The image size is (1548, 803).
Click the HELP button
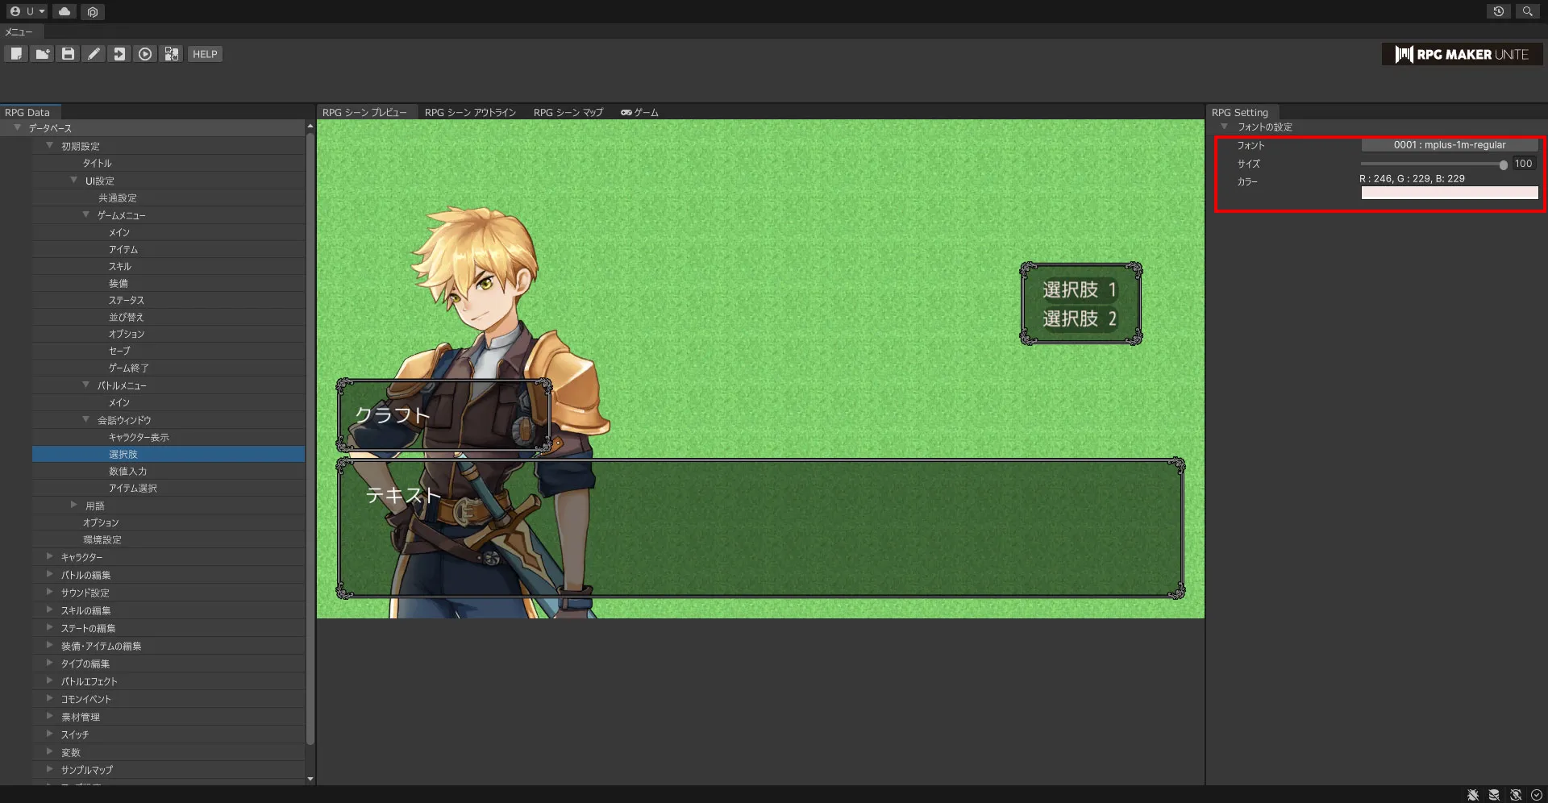[x=205, y=54]
